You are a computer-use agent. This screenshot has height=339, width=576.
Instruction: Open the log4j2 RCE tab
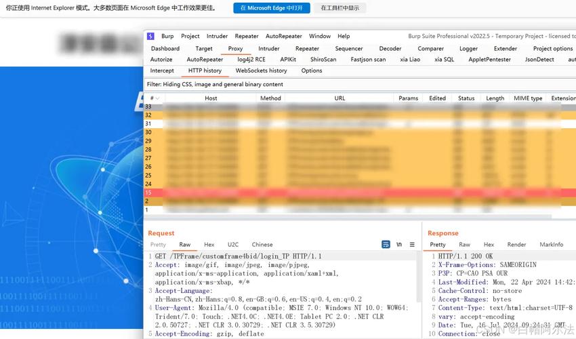(251, 59)
